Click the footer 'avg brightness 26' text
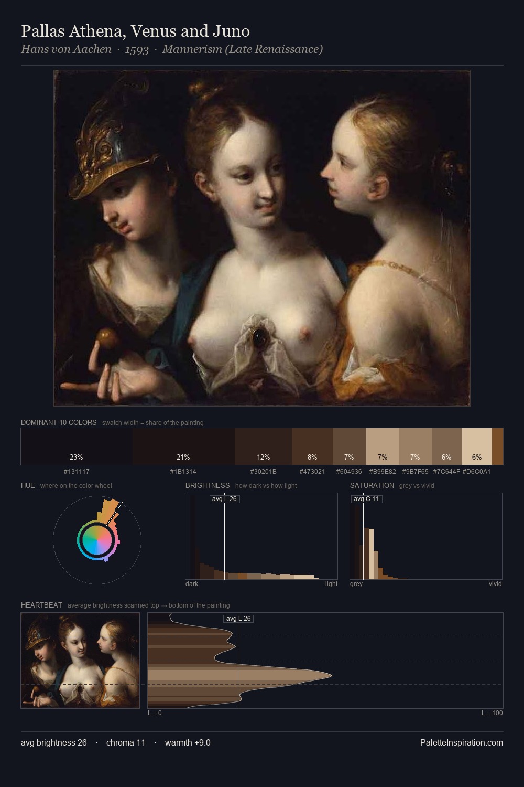524x787 pixels. click(54, 743)
